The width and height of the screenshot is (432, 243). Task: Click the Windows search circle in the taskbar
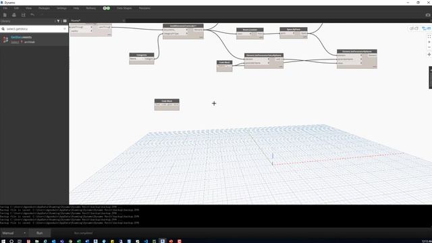[x=11, y=241]
